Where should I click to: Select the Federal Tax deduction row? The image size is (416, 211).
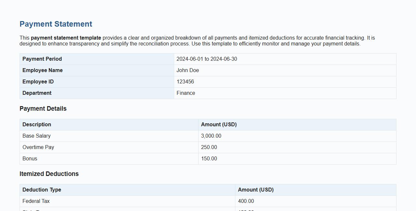click(36, 201)
